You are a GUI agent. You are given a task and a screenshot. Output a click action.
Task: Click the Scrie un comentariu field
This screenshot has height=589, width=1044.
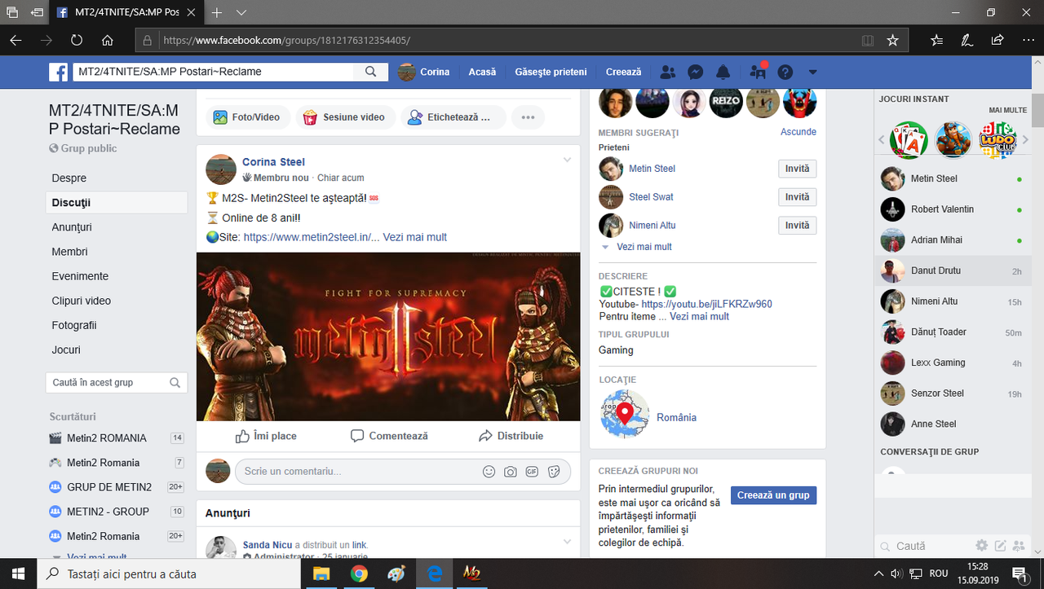tap(357, 471)
